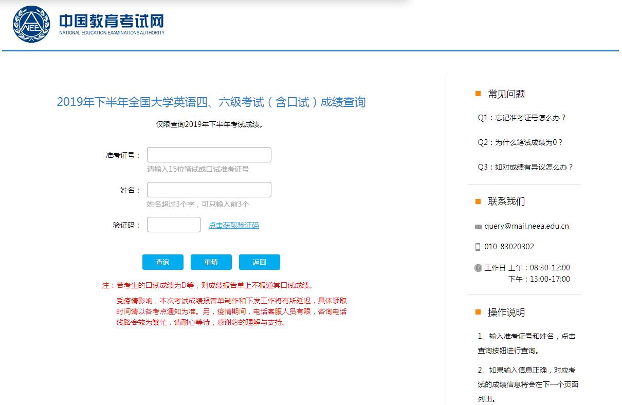The width and height of the screenshot is (622, 405).
Task: Open Q1 忘记准考证号怎么办 question
Action: 521,118
